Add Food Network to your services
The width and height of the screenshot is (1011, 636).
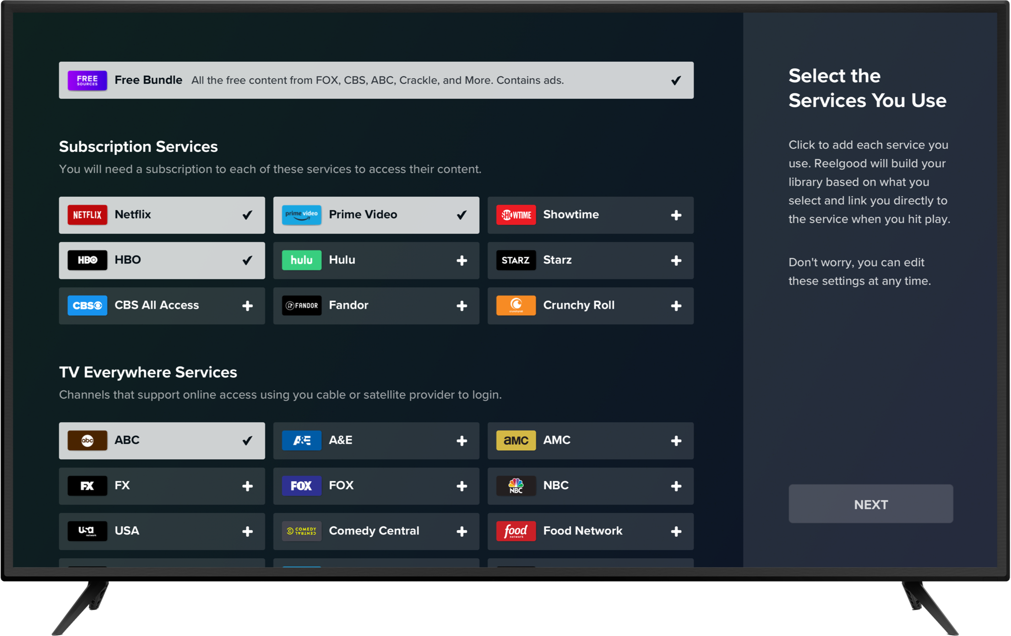(x=676, y=531)
